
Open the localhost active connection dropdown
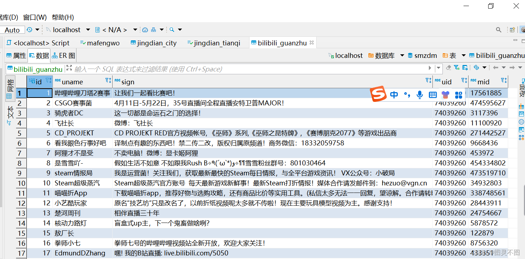pos(88,30)
